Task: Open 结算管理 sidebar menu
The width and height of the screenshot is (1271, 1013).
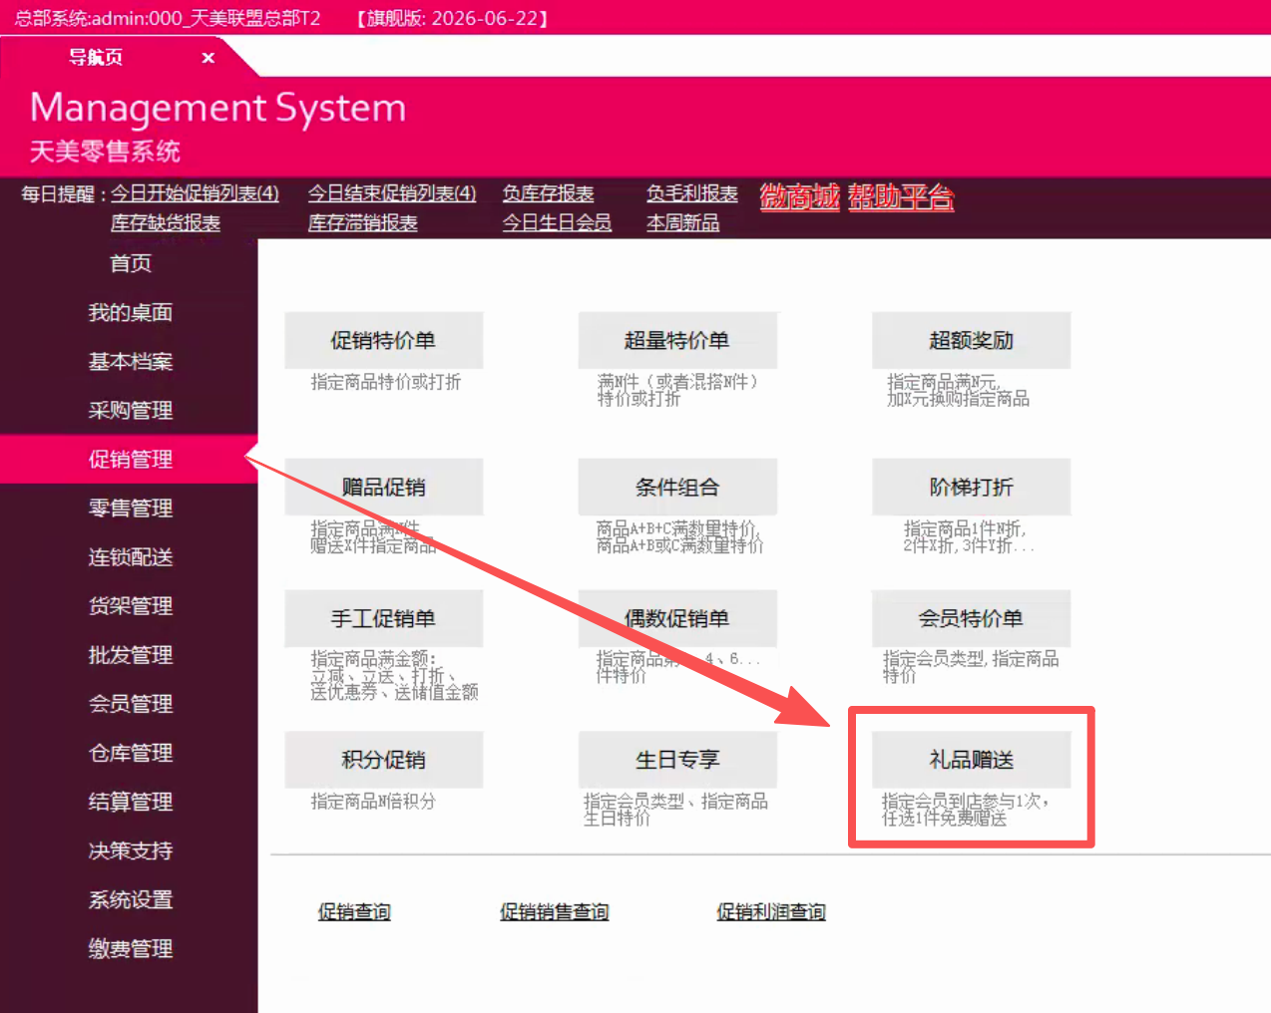Action: click(x=130, y=801)
